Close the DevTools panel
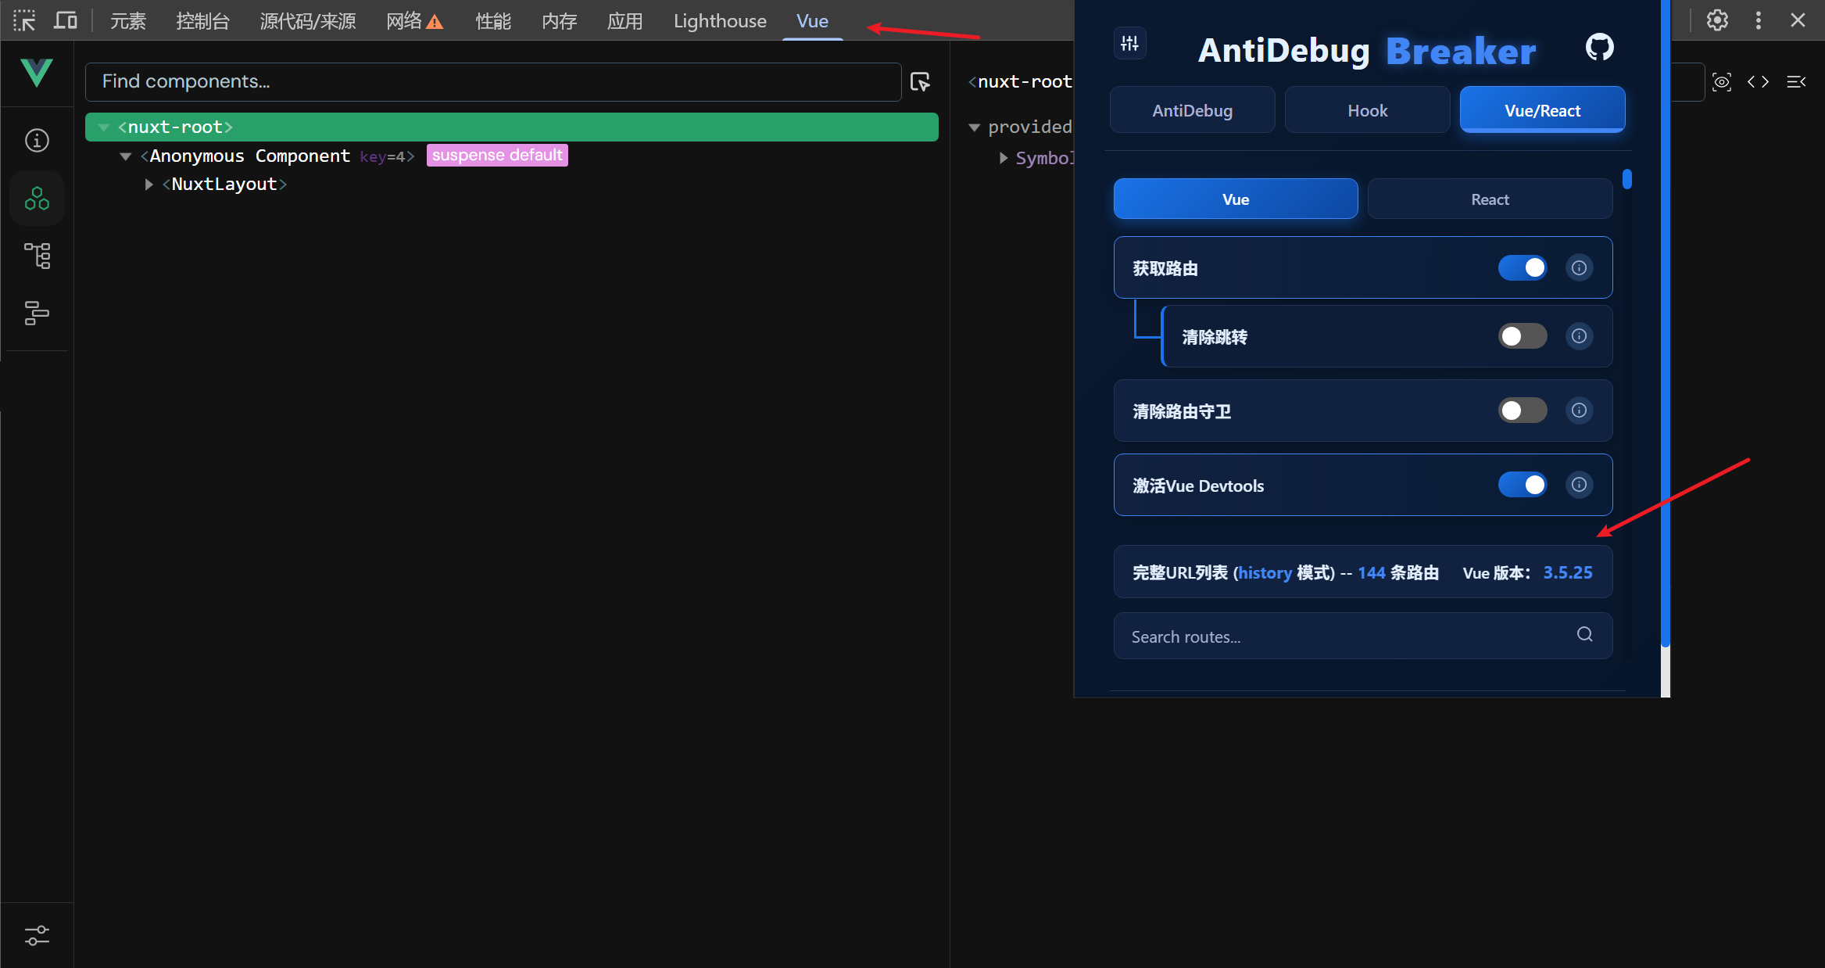This screenshot has height=968, width=1825. point(1798,20)
